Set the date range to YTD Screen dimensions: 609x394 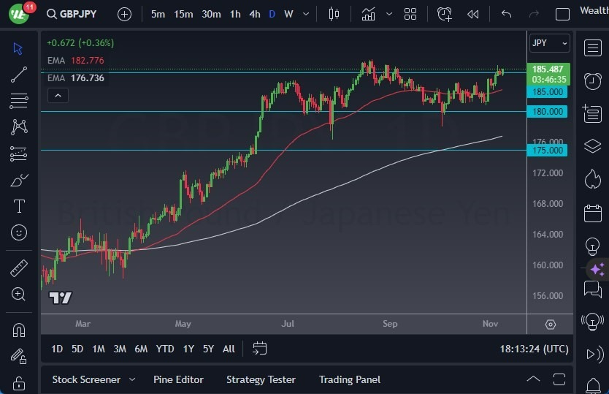click(165, 349)
